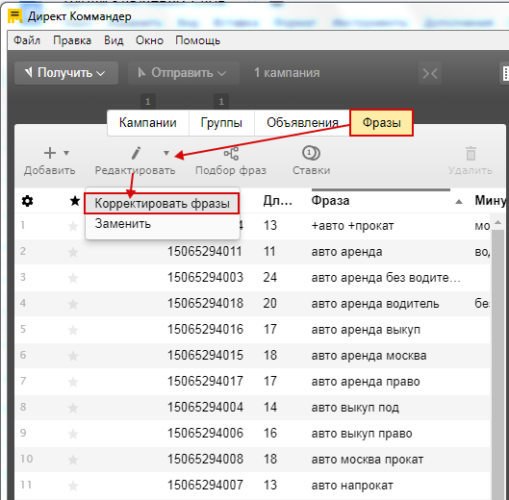Viewport: 509px width, 500px height.
Task: Select the phrase авто аренда водитель
Action: (x=375, y=304)
